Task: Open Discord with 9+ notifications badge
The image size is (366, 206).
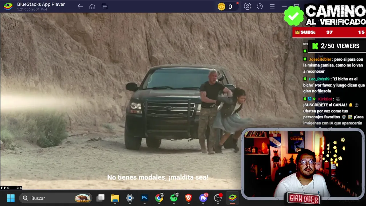Action: pos(204,198)
